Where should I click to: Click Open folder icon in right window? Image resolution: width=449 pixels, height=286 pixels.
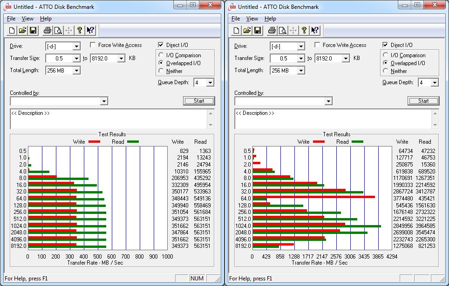[x=247, y=30]
